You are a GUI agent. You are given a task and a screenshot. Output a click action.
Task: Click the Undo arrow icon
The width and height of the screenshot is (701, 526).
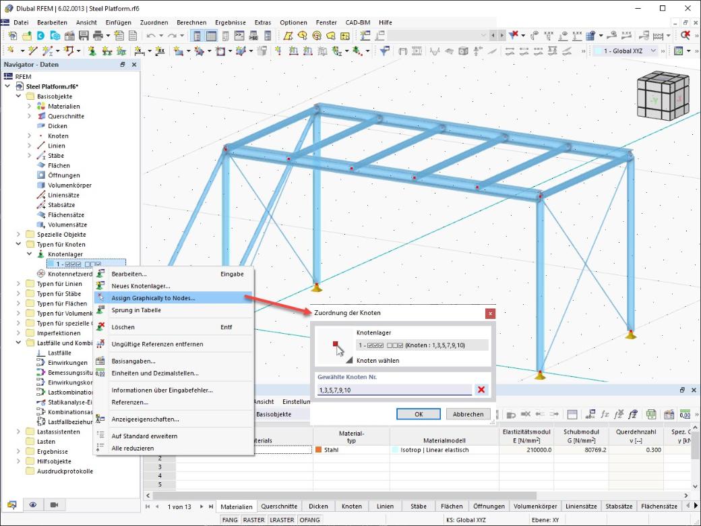(151, 35)
